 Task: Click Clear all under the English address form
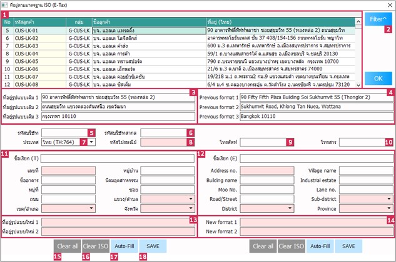[x=263, y=246]
